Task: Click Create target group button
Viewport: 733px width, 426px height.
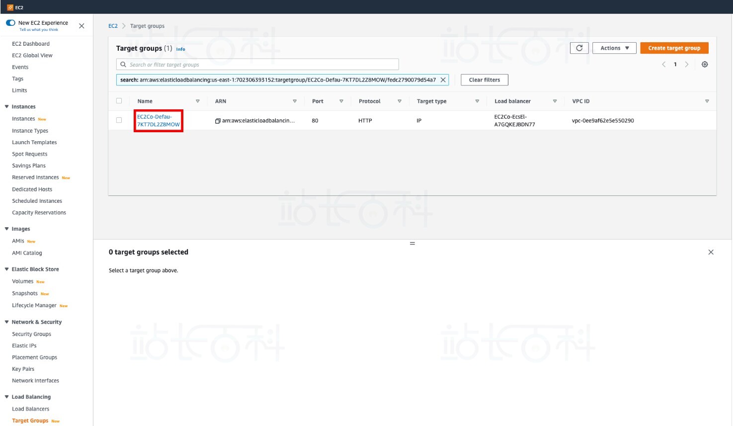Action: pos(674,48)
